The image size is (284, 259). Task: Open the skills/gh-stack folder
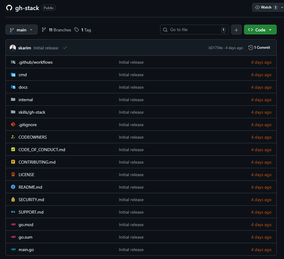32,112
